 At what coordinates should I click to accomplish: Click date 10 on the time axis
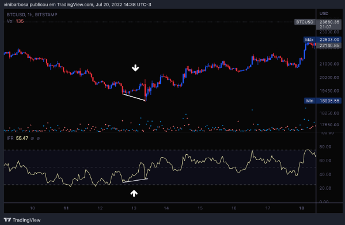click(x=32, y=208)
